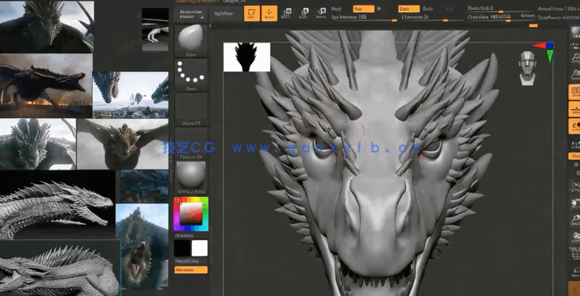Open the Alpha Off selector
Screen dimensions: 580x296
[x=191, y=109]
